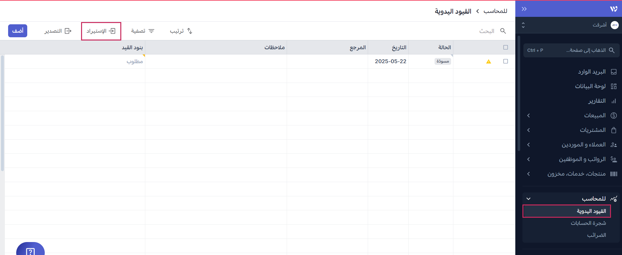Viewport: 622px width, 255px height.
Task: Select the checkbox for the 2025-05-22 entry
Action: [505, 61]
